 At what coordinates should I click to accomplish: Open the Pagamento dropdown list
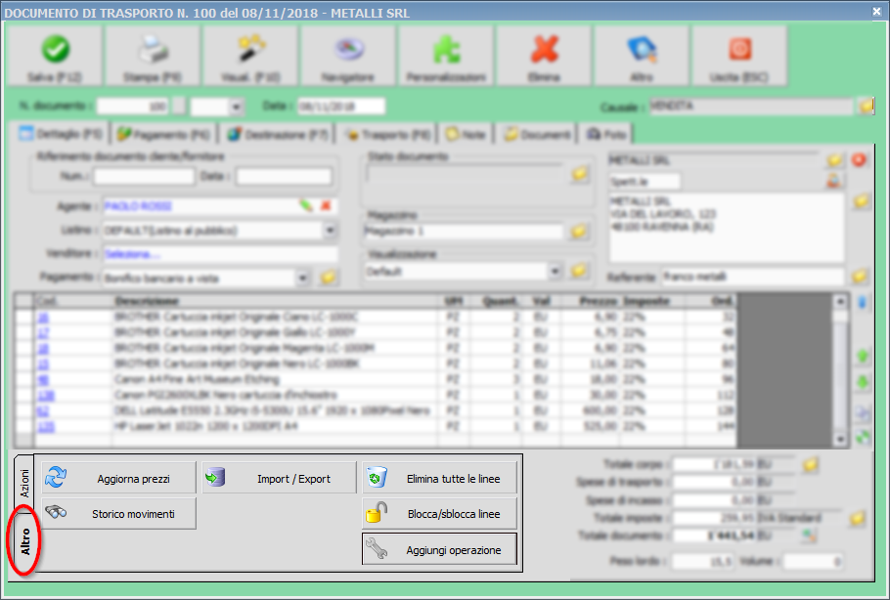click(x=304, y=278)
